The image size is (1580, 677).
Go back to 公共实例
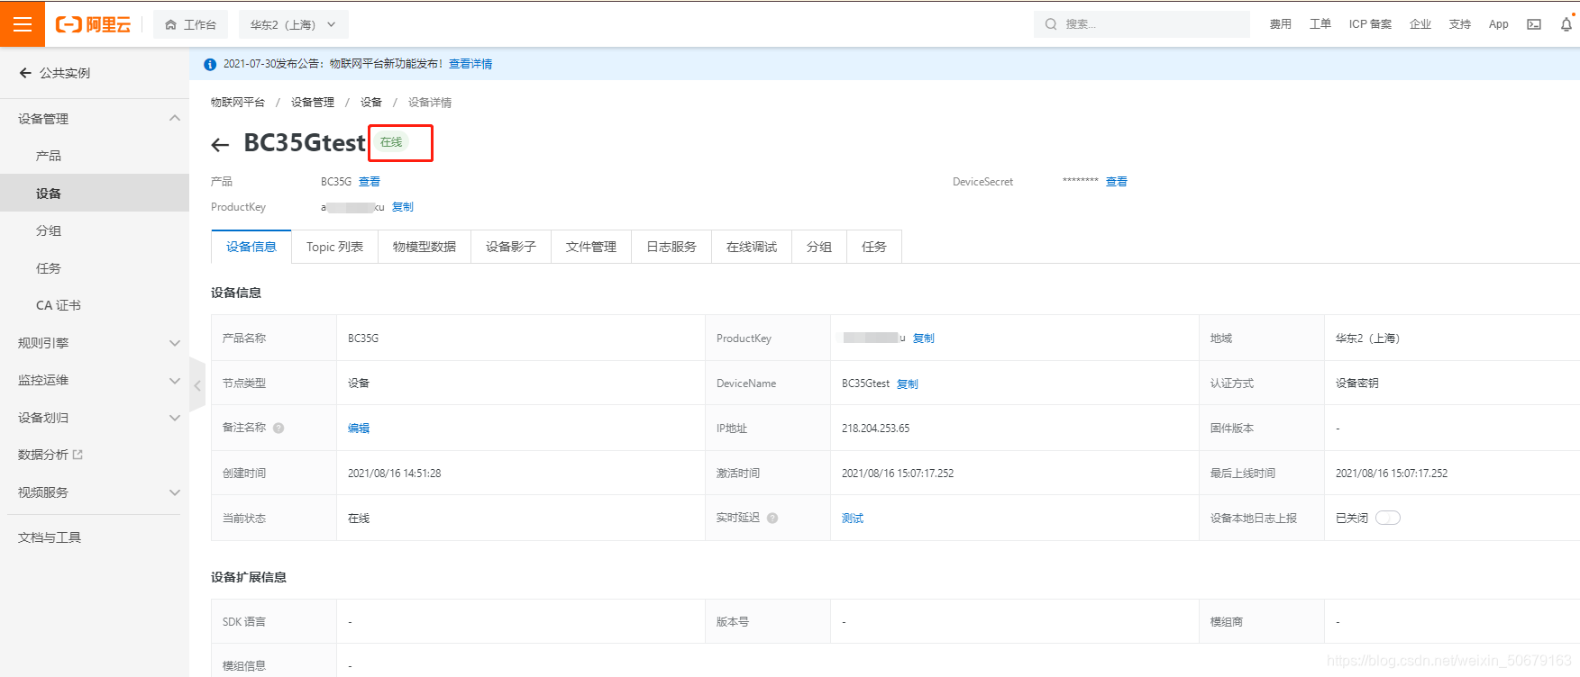click(55, 73)
